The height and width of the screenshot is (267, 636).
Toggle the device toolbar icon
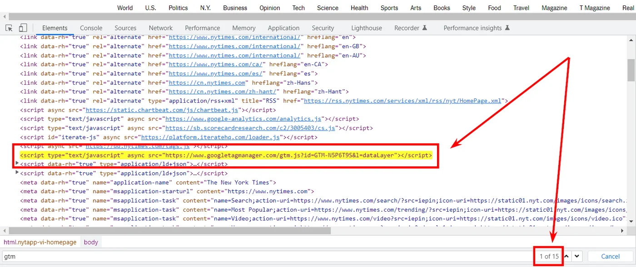click(23, 28)
